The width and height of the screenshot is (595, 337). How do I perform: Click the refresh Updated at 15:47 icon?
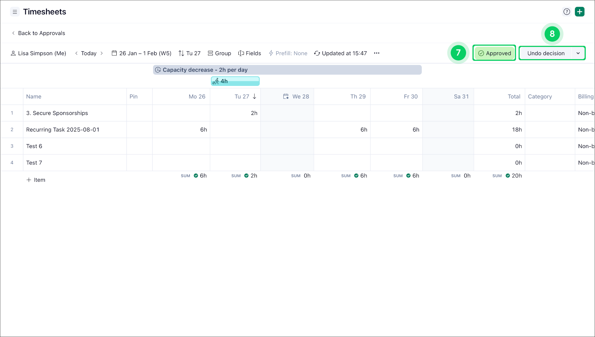[317, 53]
